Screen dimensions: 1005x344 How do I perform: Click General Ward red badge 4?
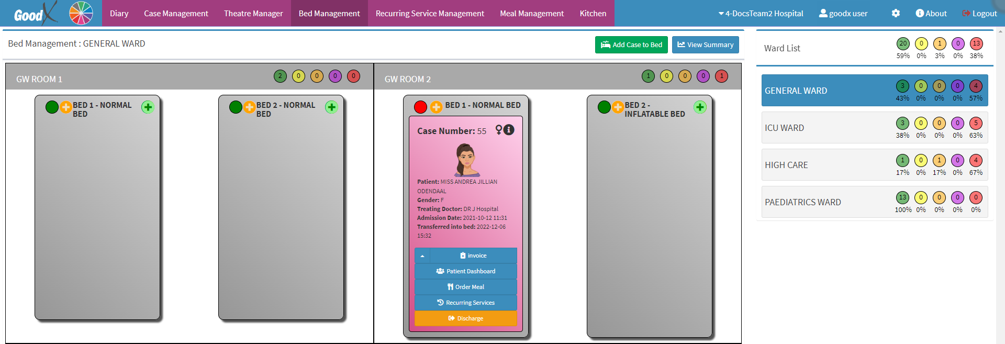(x=976, y=86)
